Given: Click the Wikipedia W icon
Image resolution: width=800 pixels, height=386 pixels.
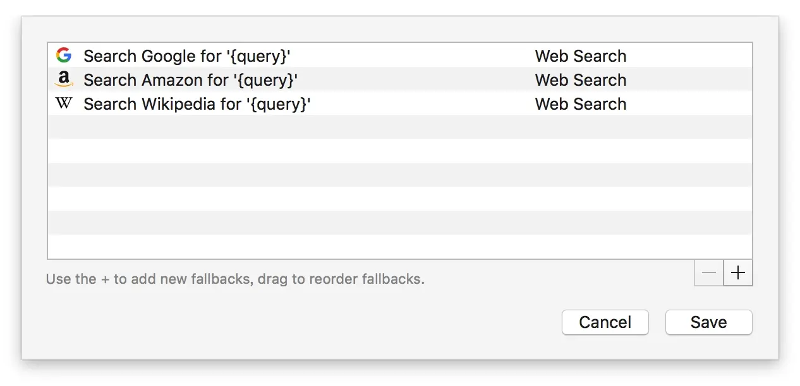Looking at the screenshot, I should click(x=64, y=103).
